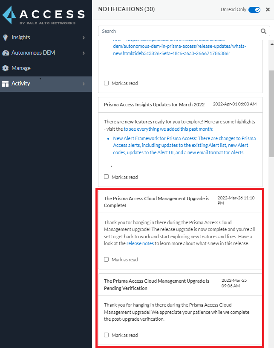Open the New Alert Framework link
The image size is (274, 348).
(x=184, y=145)
